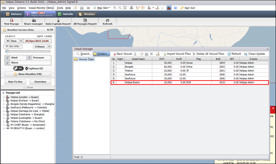
Task: Open Share manager
Action: (x=33, y=22)
